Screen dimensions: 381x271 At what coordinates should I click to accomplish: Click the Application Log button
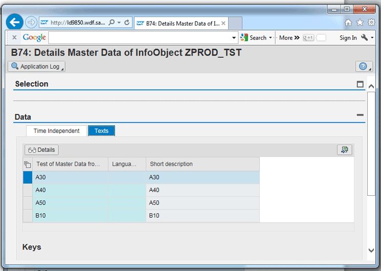tap(36, 66)
